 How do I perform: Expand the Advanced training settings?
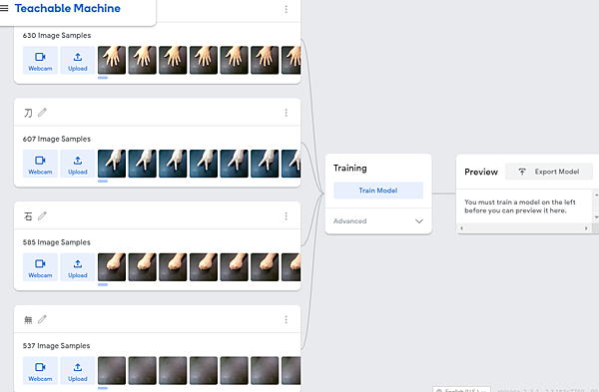(378, 221)
